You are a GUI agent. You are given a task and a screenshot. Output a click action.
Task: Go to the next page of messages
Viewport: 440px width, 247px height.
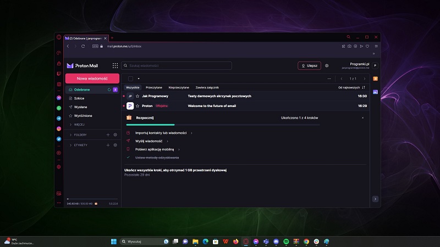[x=365, y=78]
